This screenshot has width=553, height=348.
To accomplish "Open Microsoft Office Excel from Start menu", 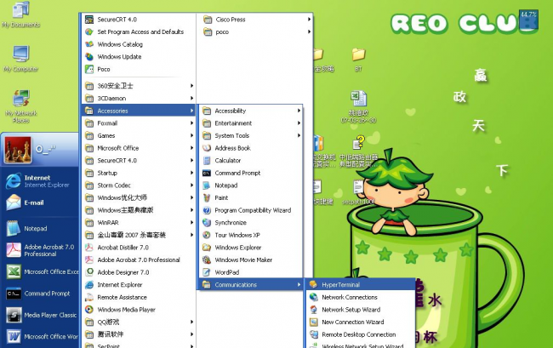I will click(40, 271).
